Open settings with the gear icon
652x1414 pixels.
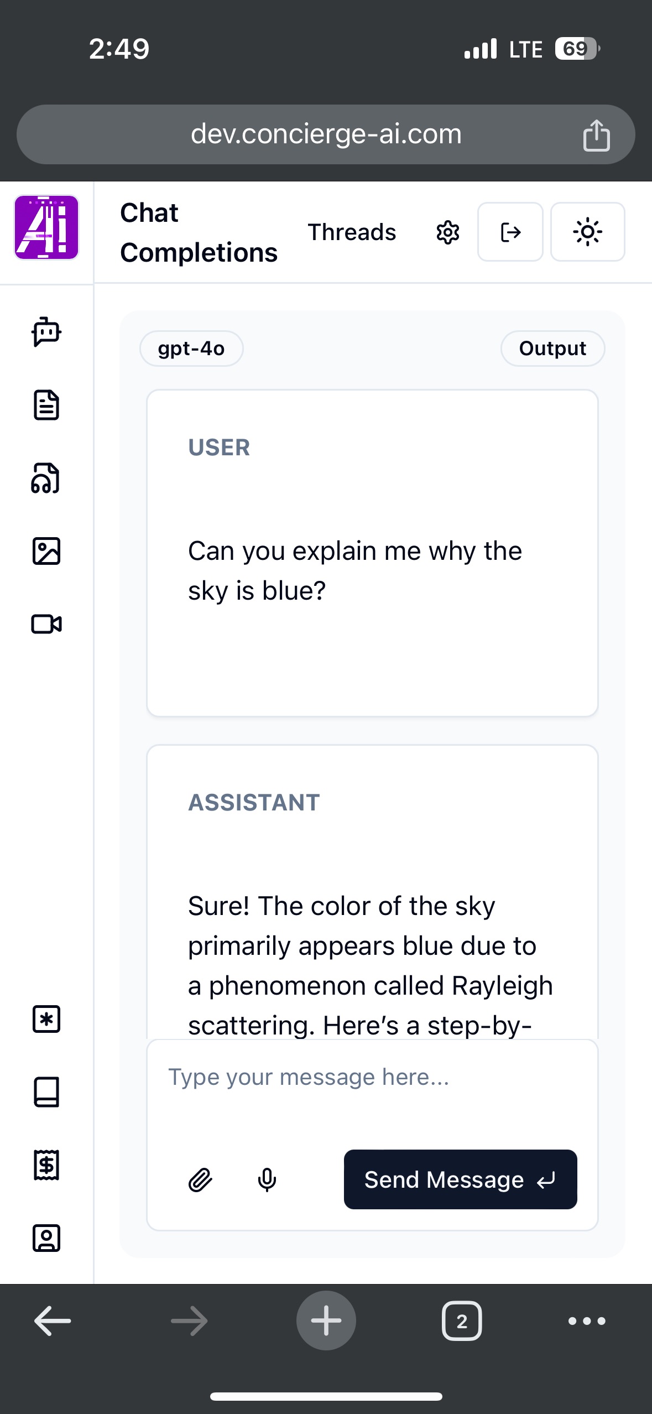(x=447, y=232)
